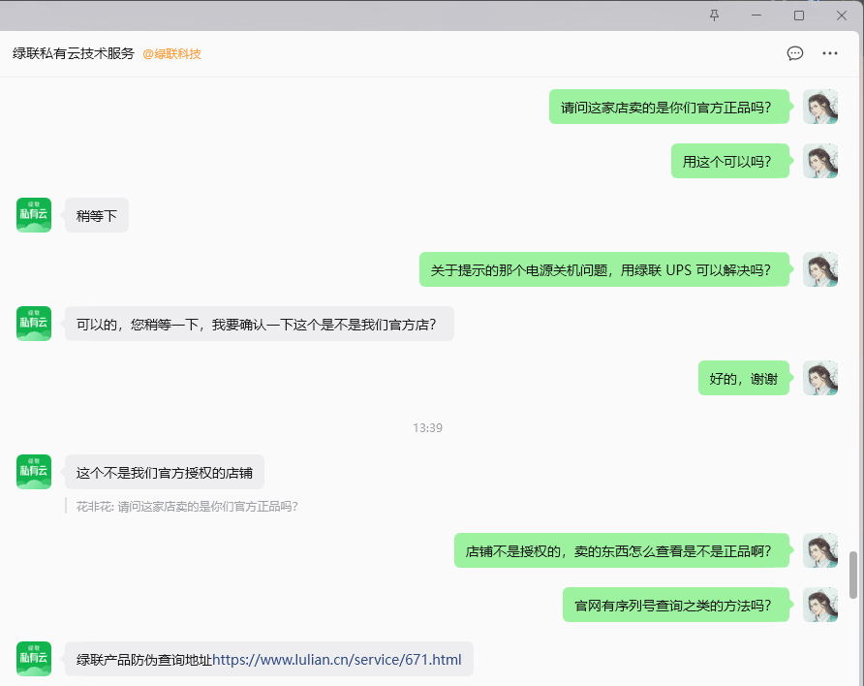Select the message 用这个可以吗？

pos(730,162)
